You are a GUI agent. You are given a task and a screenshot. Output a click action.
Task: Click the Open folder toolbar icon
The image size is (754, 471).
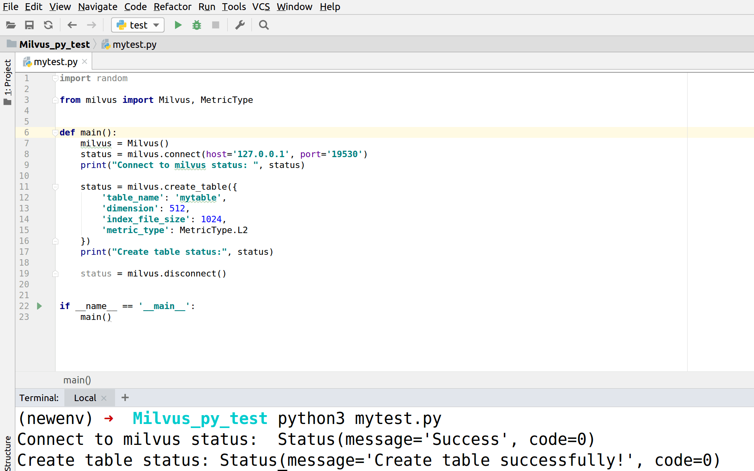click(x=11, y=25)
